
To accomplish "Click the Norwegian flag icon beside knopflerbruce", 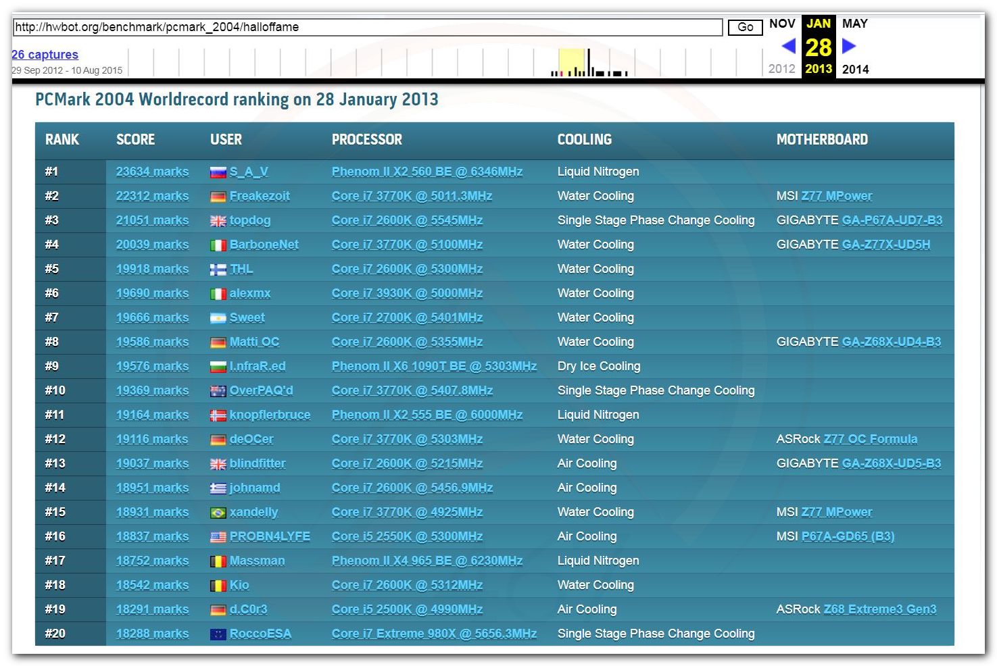I will (218, 415).
